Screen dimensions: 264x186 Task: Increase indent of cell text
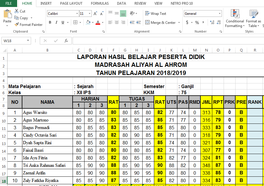[x=139, y=22]
